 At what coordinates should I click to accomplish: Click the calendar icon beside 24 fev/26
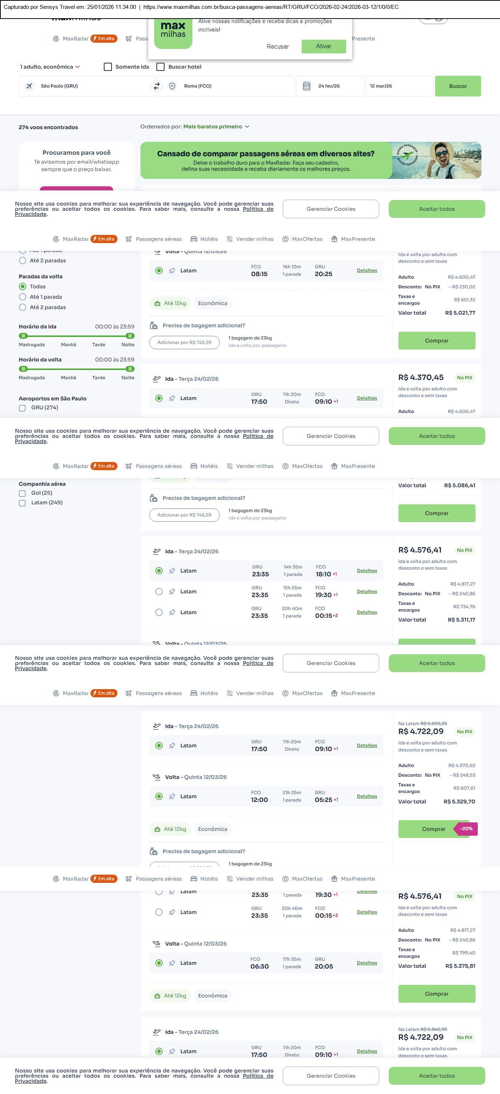pos(306,86)
